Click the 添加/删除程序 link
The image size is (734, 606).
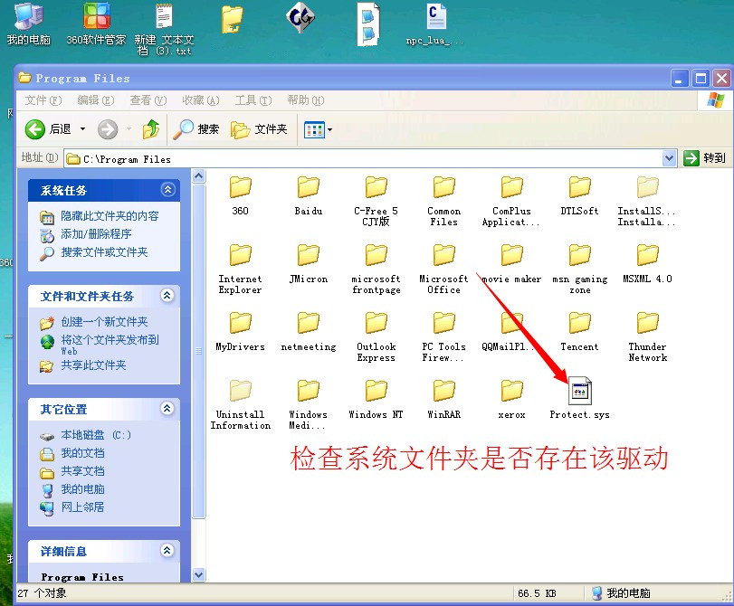[96, 234]
